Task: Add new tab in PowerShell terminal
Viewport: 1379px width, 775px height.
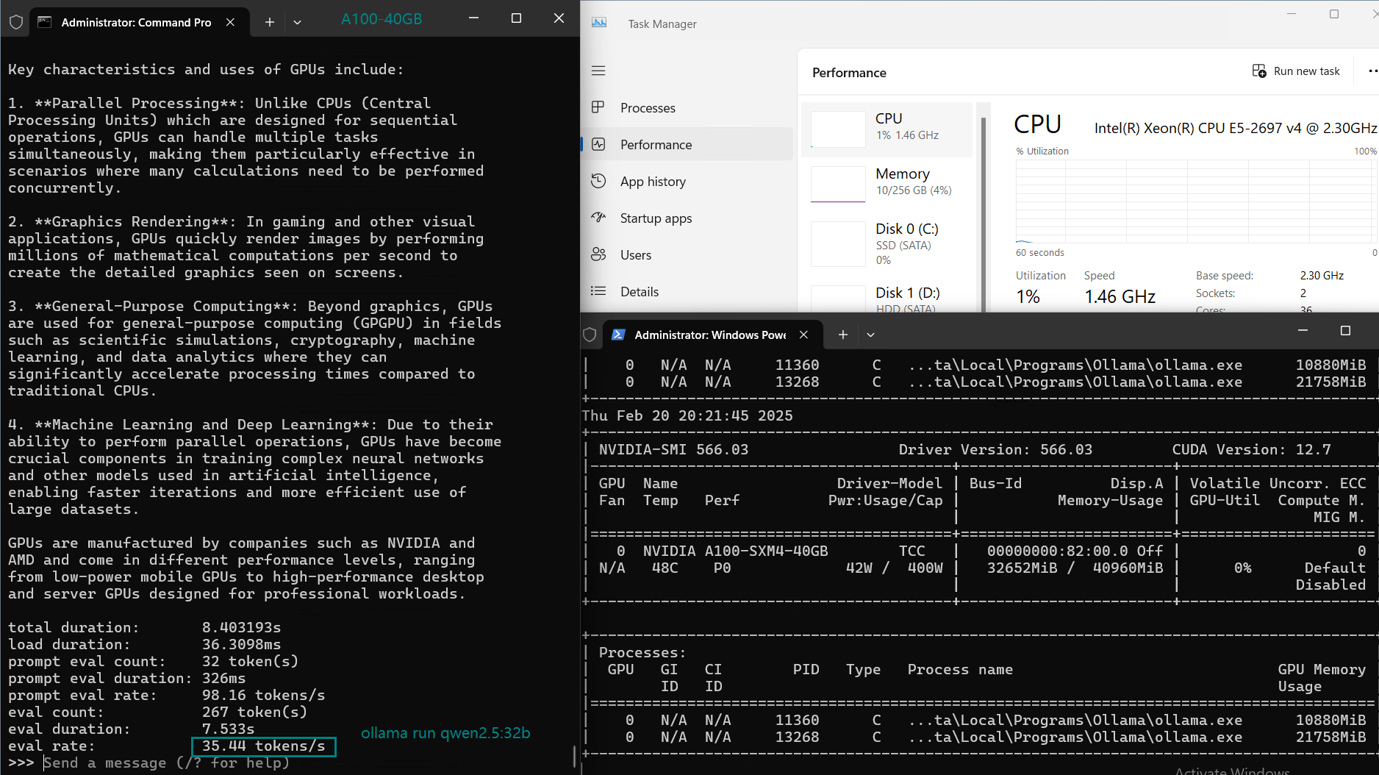Action: pyautogui.click(x=843, y=335)
